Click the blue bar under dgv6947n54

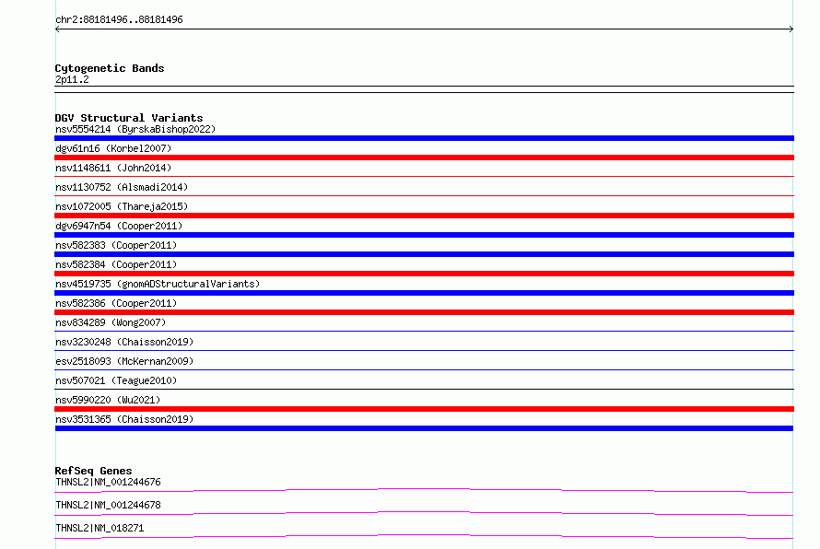click(x=424, y=235)
